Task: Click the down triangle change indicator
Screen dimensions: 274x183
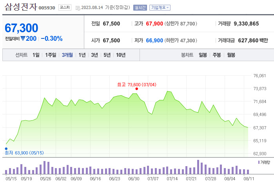Action: click(x=23, y=38)
